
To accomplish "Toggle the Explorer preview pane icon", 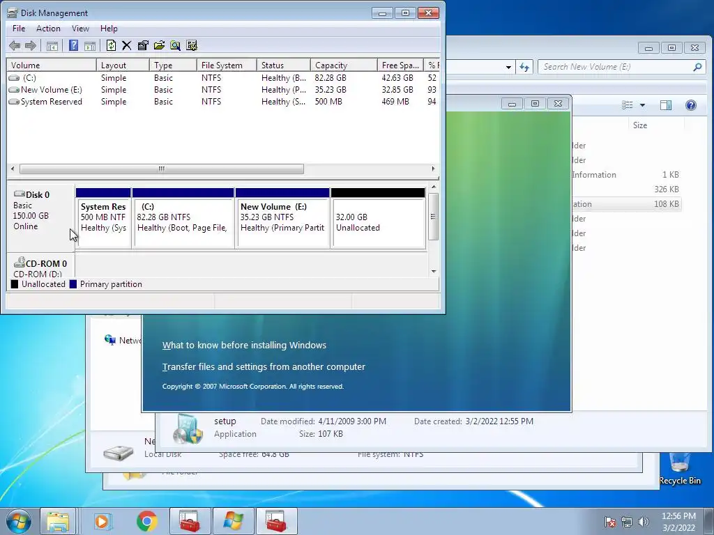I will (666, 105).
